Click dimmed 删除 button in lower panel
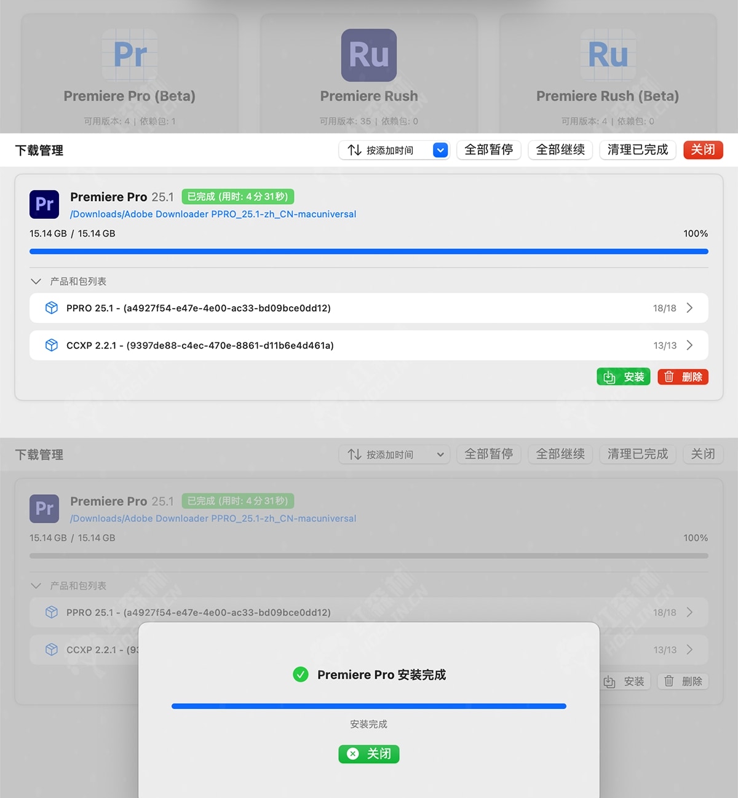This screenshot has height=798, width=738. click(x=683, y=681)
